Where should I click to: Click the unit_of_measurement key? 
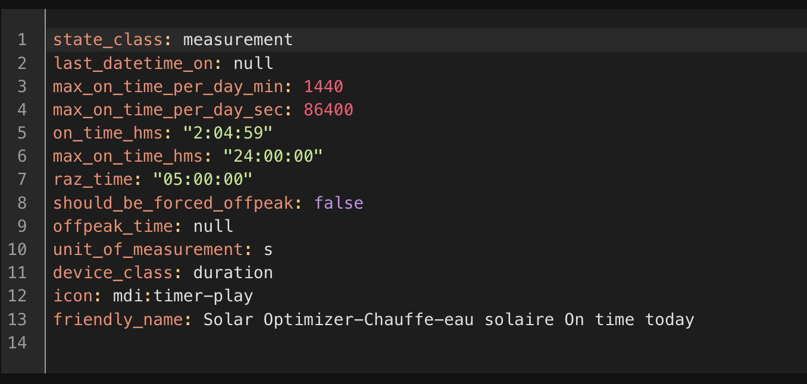[x=148, y=250]
